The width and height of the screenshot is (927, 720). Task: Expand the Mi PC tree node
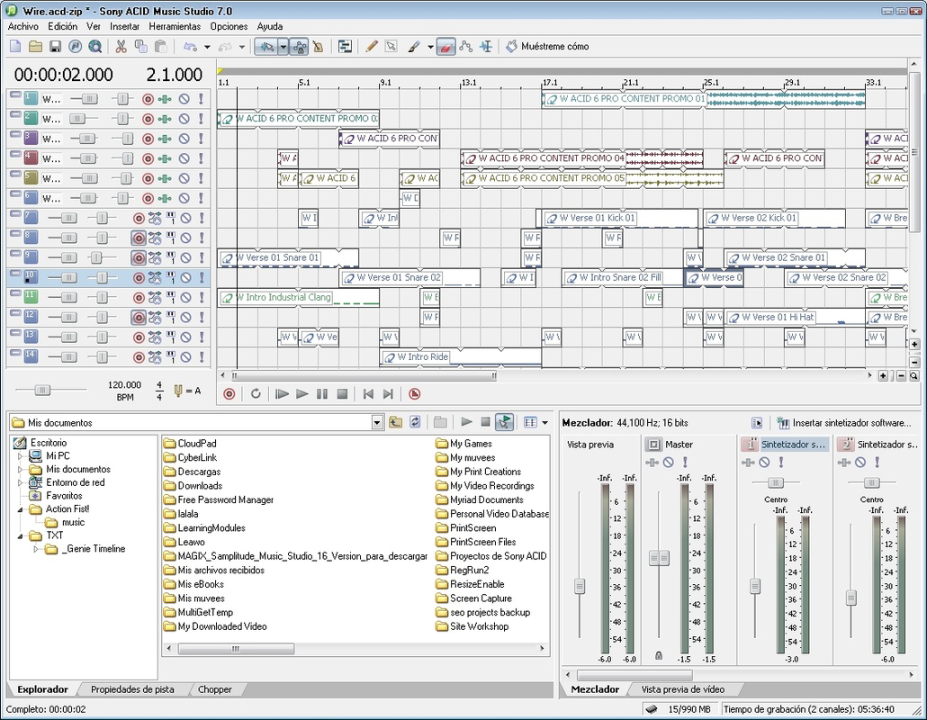[21, 455]
